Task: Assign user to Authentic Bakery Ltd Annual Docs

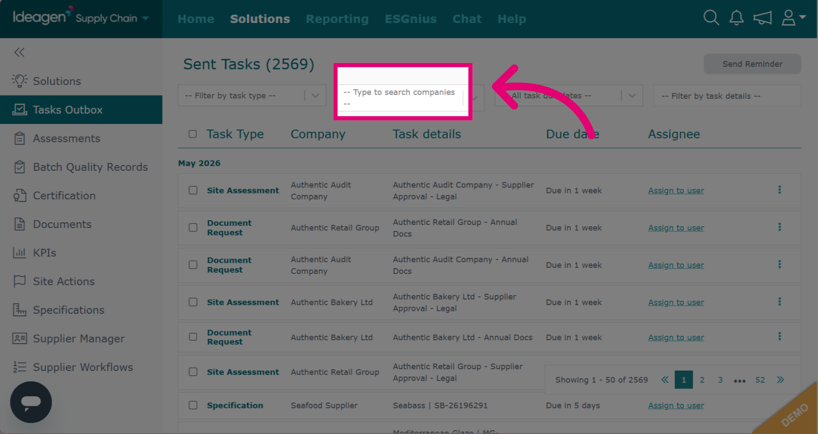Action: coord(676,337)
